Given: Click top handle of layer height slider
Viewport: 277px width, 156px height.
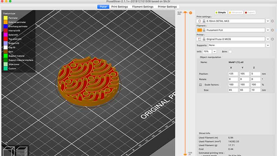Looking at the screenshot, I should pyautogui.click(x=185, y=12).
